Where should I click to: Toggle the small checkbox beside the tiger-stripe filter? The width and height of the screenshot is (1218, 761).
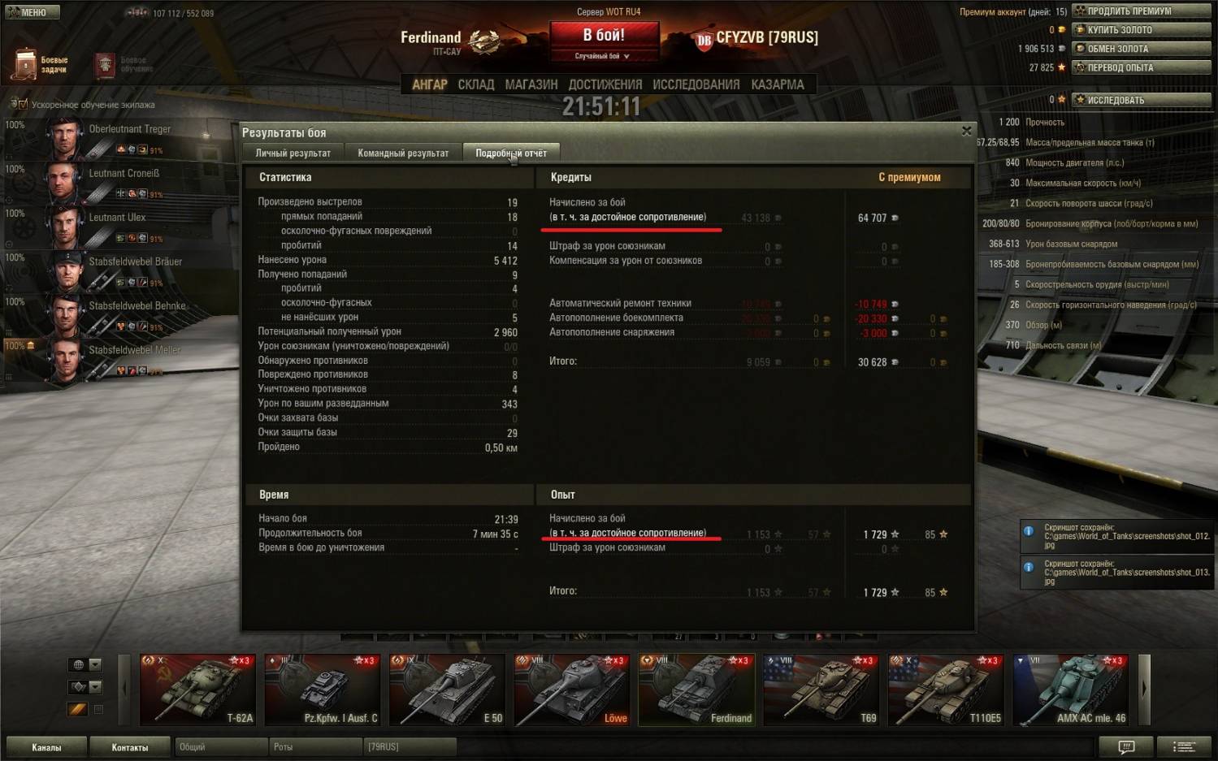click(98, 709)
